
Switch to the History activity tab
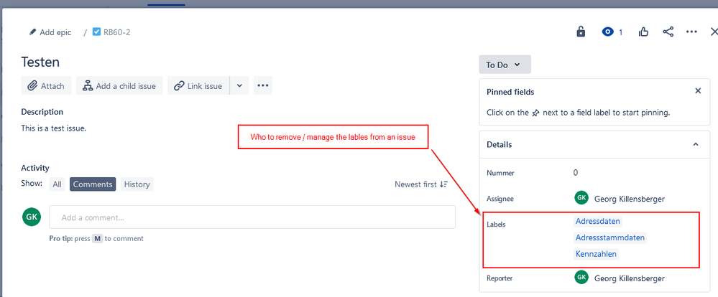tap(137, 184)
